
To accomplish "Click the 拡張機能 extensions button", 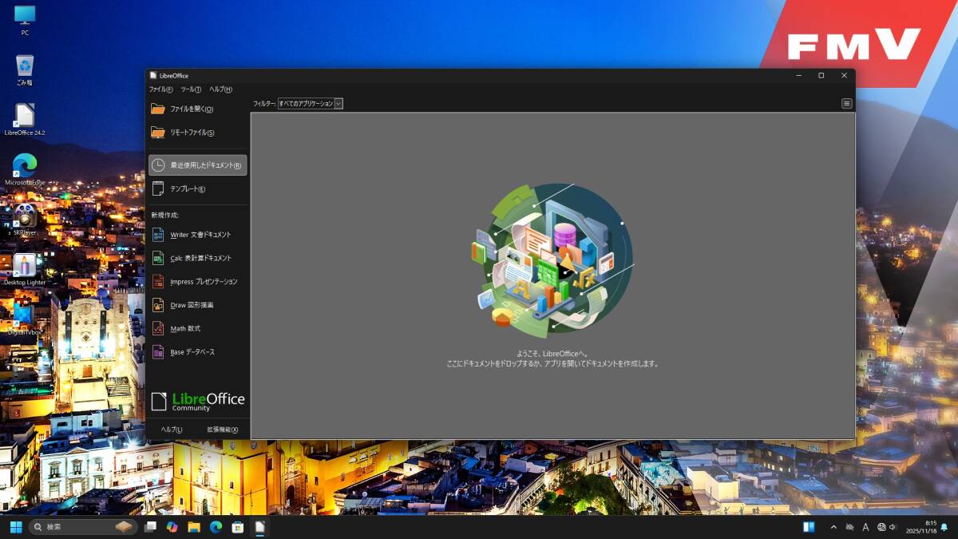I will [x=222, y=430].
